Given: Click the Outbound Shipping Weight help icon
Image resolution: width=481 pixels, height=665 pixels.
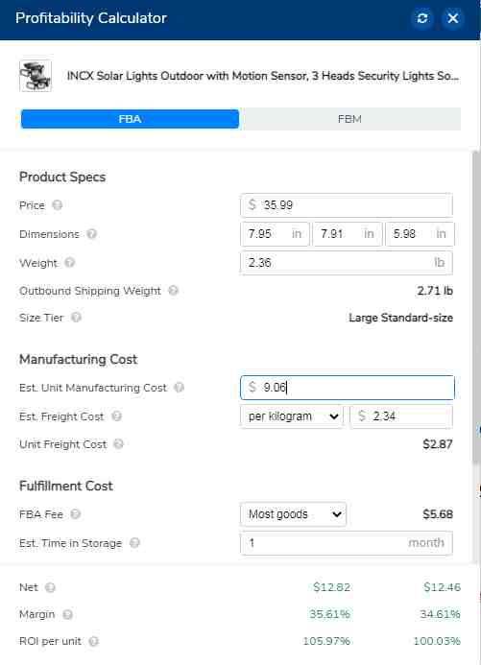Looking at the screenshot, I should click(173, 291).
